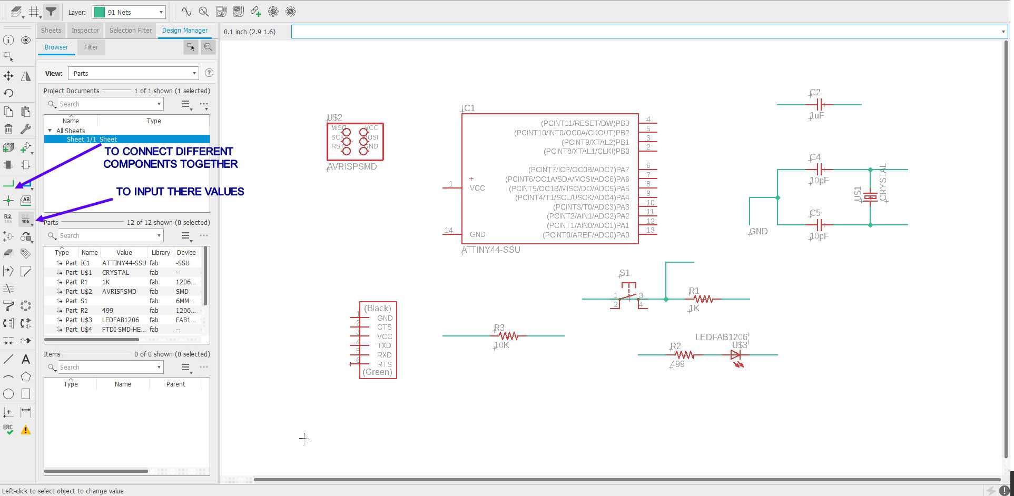Toggle the layer visibility eye icon
Image resolution: width=1014 pixels, height=496 pixels.
(x=26, y=40)
